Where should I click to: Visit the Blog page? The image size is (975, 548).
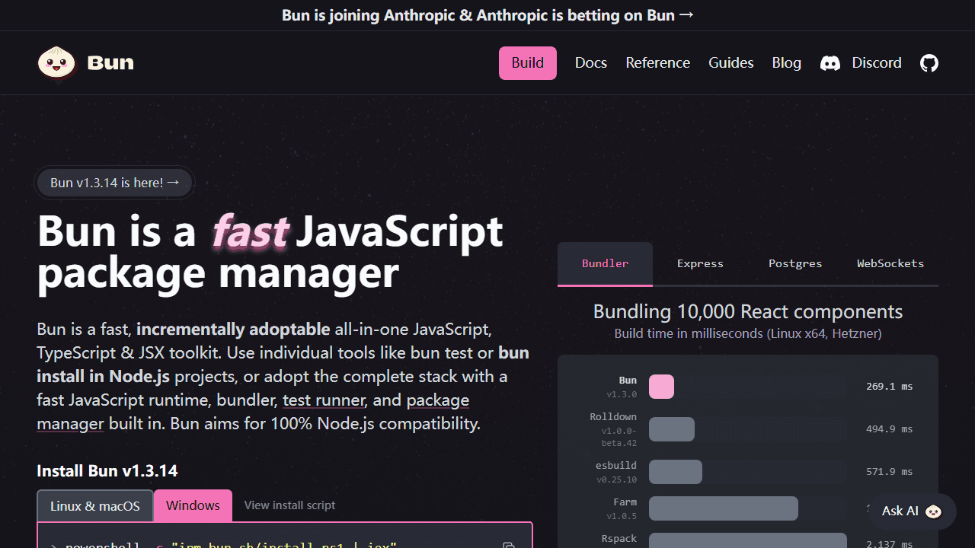click(x=787, y=63)
